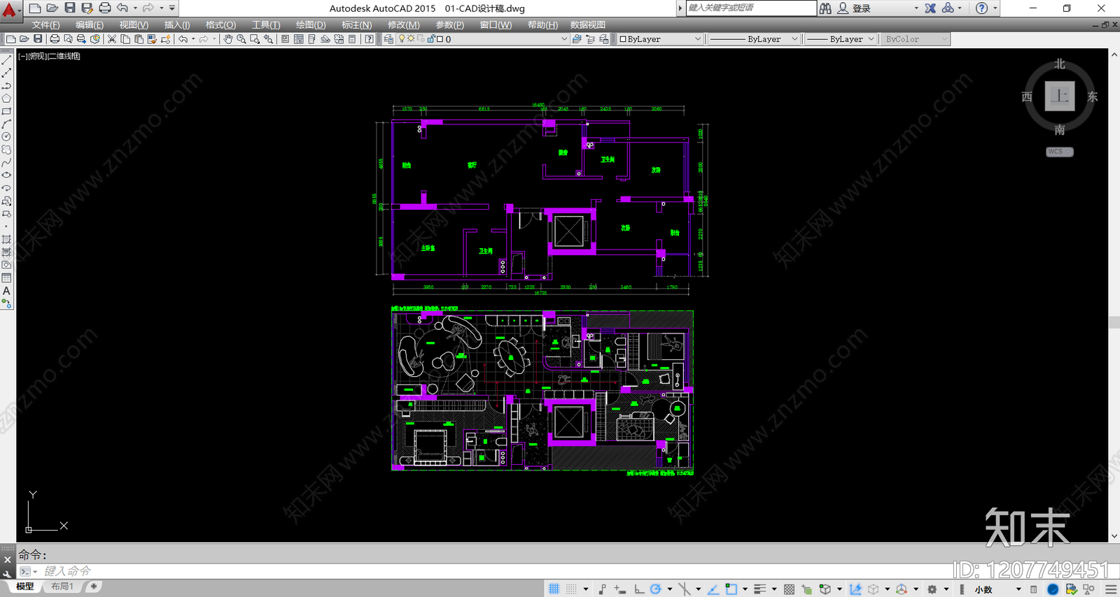Click the Plot printer icon in quick access toolbar
1120x597 pixels.
click(x=105, y=8)
